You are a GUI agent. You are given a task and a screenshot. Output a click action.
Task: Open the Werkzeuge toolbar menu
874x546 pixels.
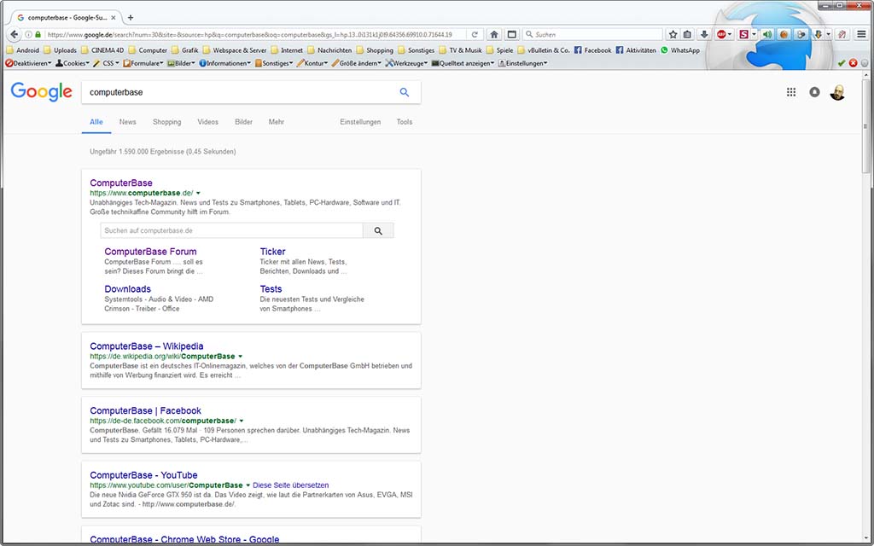pyautogui.click(x=406, y=63)
